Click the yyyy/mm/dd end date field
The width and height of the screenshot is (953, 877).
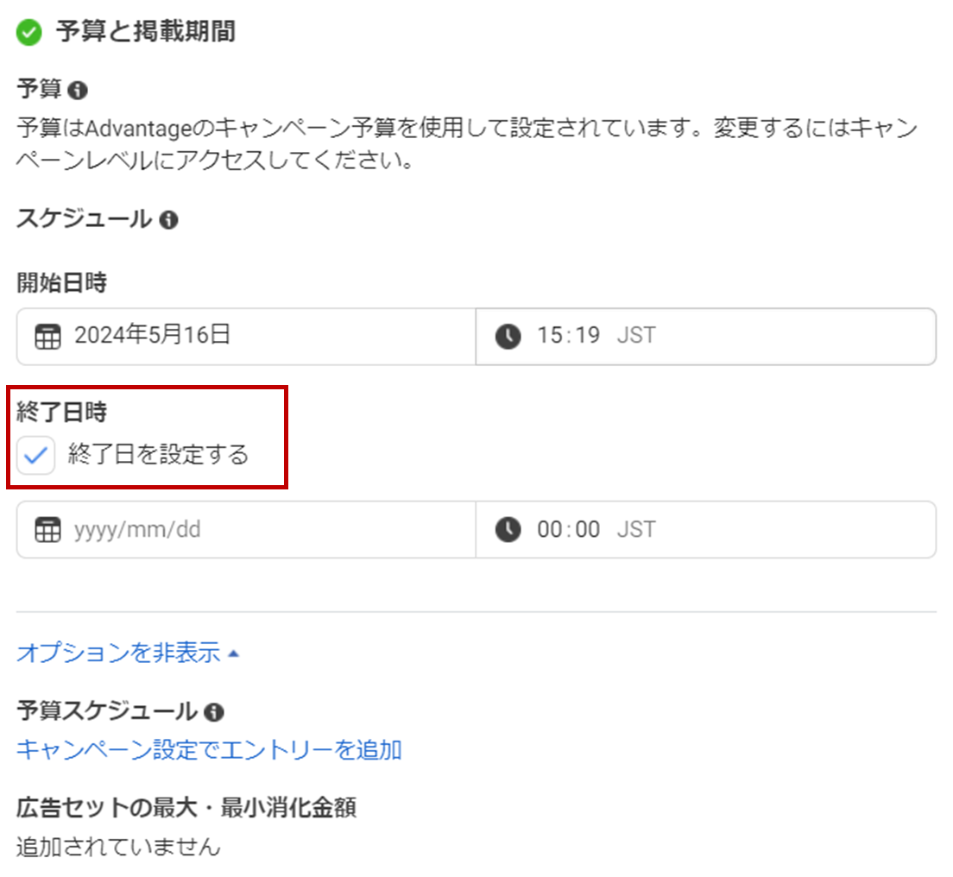click(246, 529)
